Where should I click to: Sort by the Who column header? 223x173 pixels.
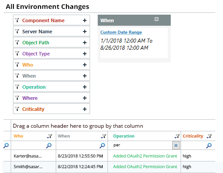pos(18,136)
